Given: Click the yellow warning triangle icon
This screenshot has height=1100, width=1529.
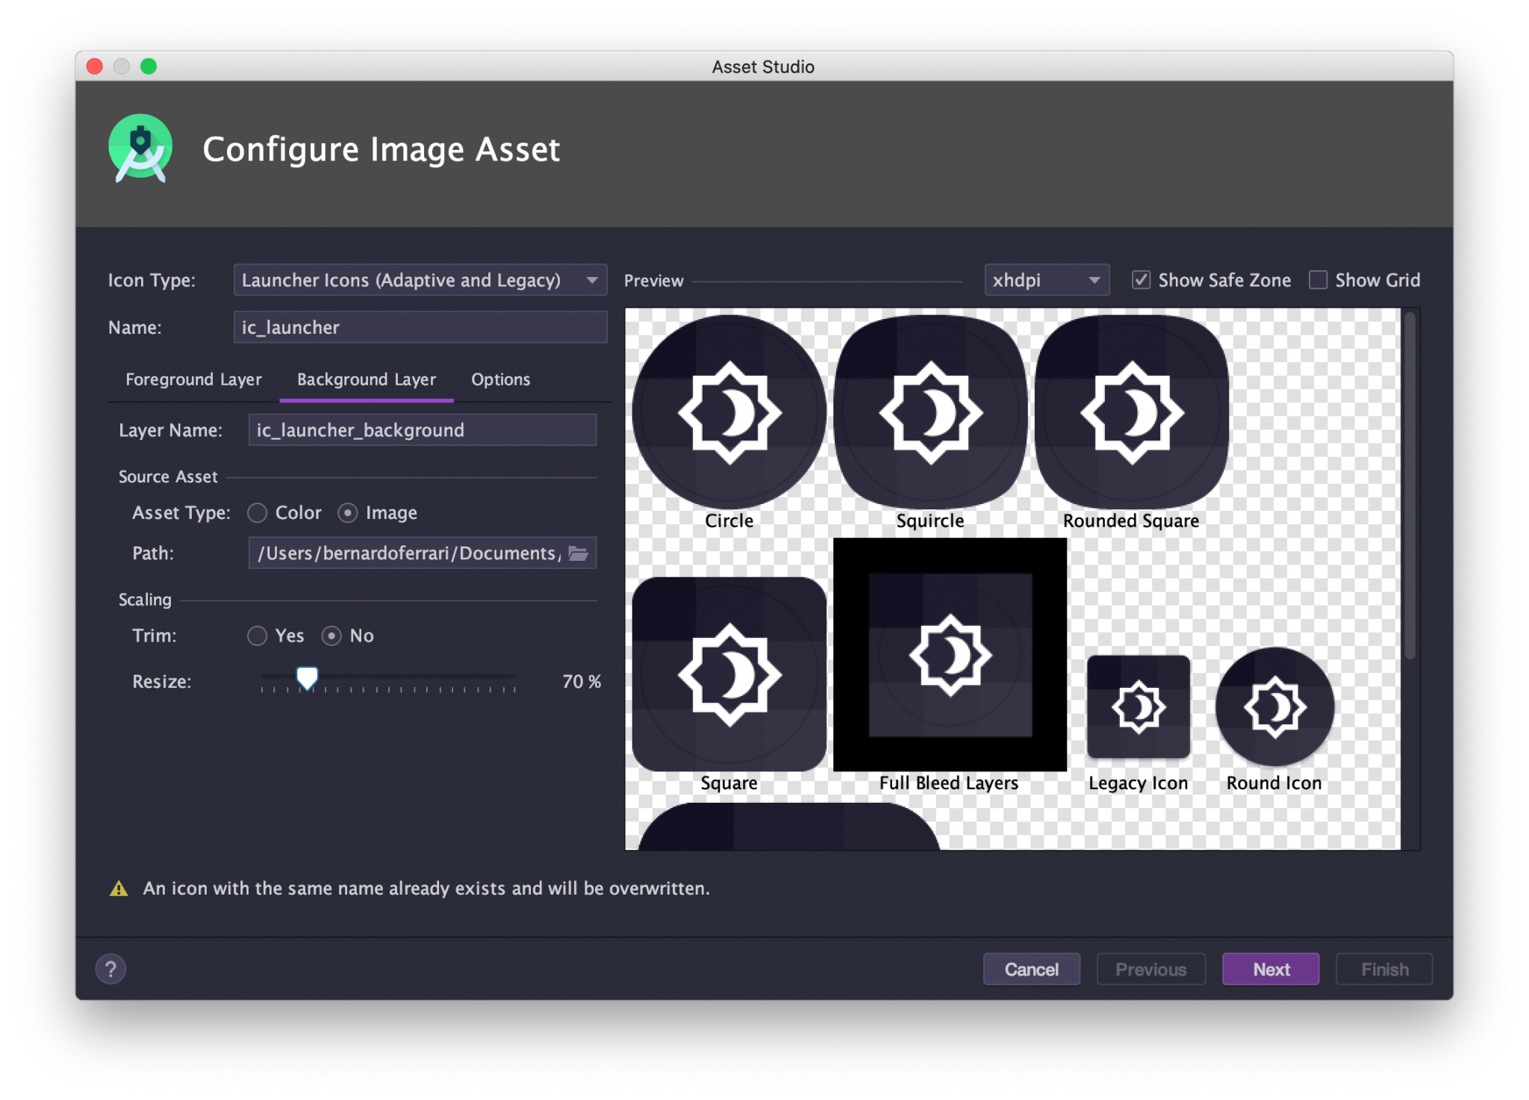Looking at the screenshot, I should 119,889.
